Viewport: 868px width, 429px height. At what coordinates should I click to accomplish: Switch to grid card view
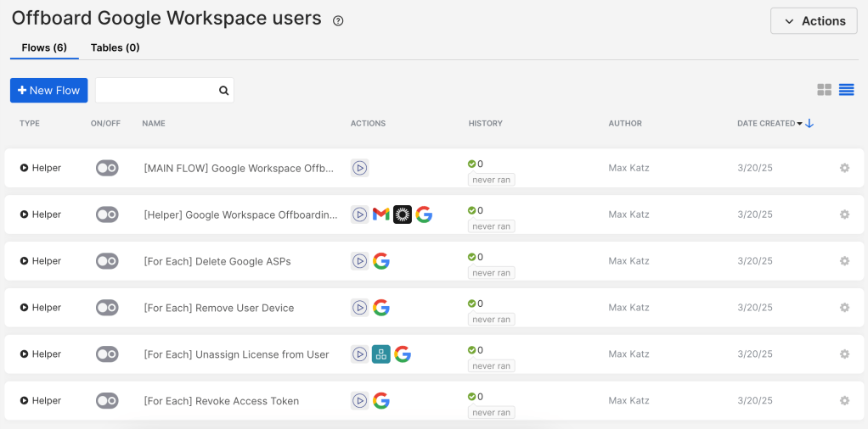(825, 90)
